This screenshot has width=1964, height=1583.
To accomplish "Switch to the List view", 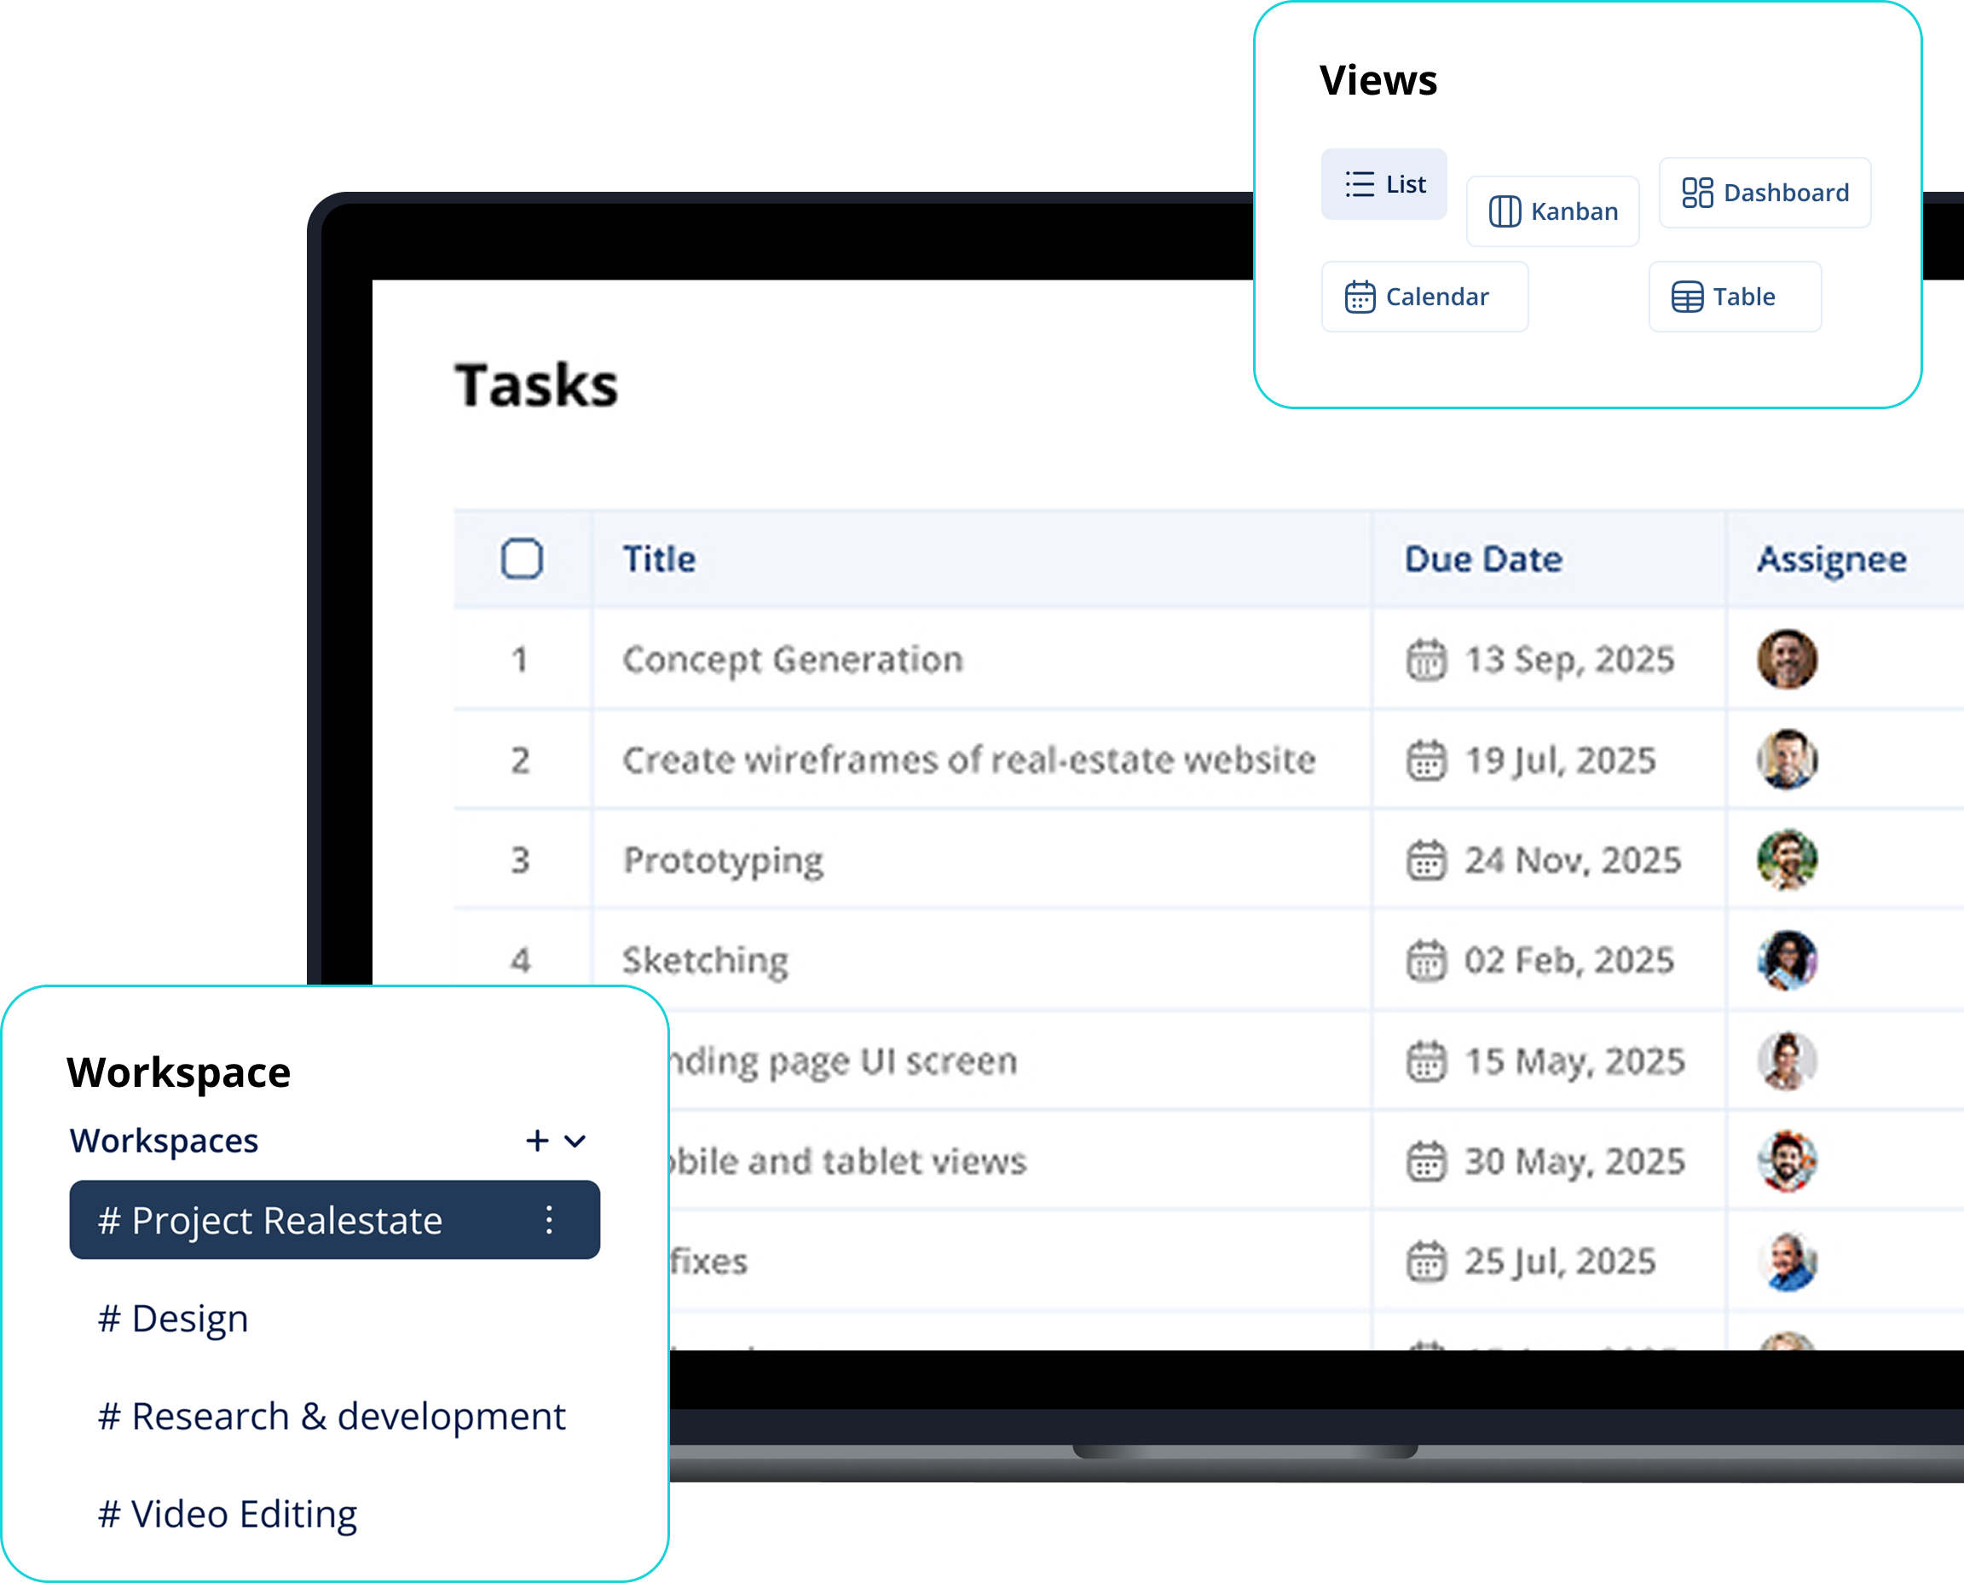I will tap(1383, 184).
